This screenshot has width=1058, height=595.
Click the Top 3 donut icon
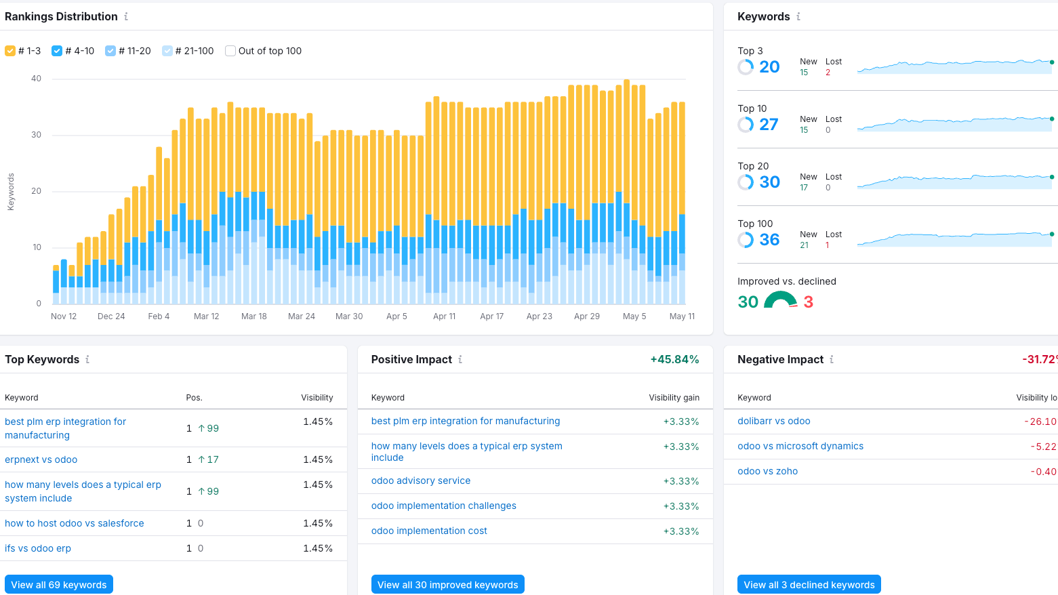click(x=746, y=66)
